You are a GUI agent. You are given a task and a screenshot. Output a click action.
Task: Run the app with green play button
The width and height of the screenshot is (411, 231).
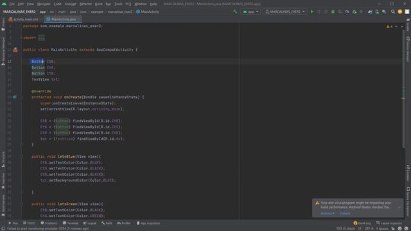click(x=312, y=12)
